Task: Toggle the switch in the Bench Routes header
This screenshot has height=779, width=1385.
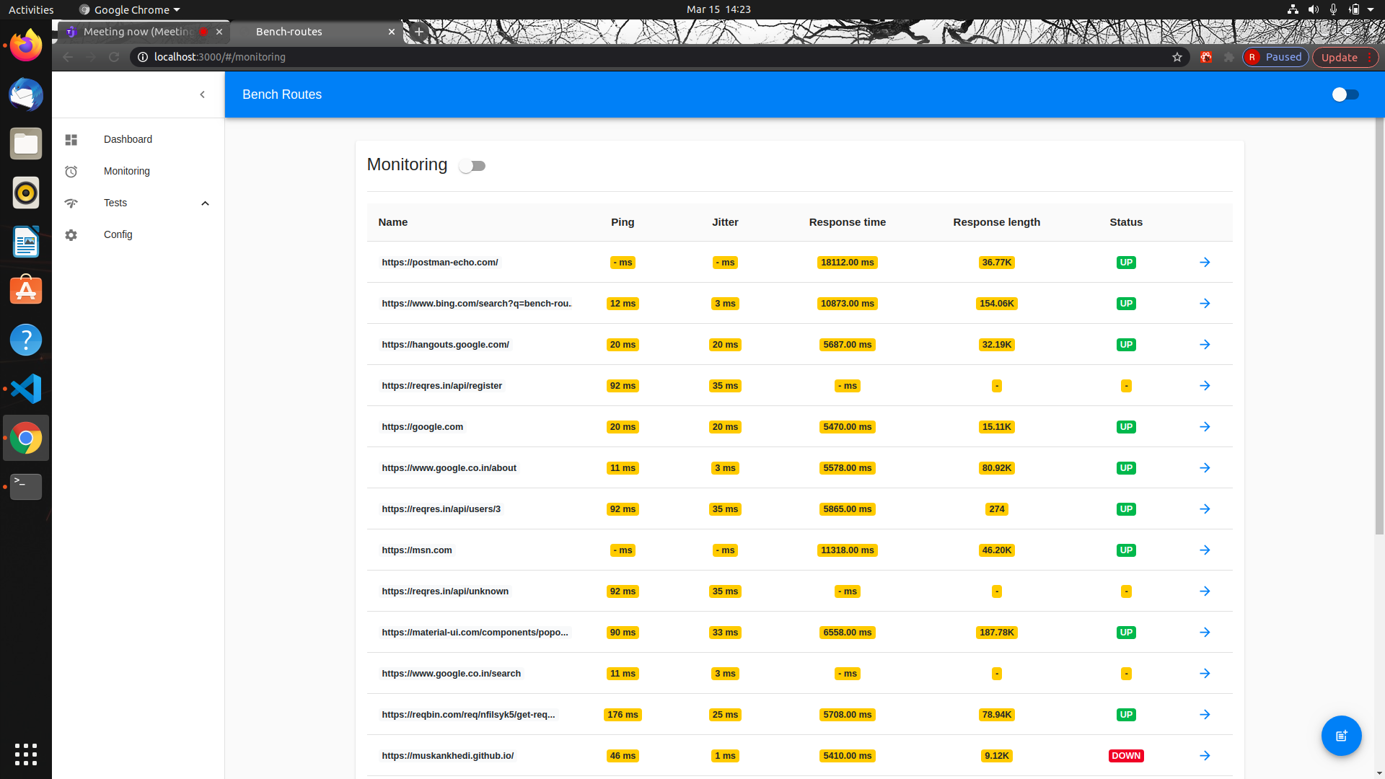Action: tap(1345, 94)
